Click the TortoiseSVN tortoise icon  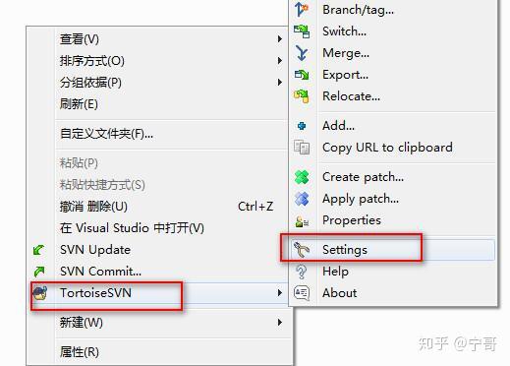click(x=40, y=293)
